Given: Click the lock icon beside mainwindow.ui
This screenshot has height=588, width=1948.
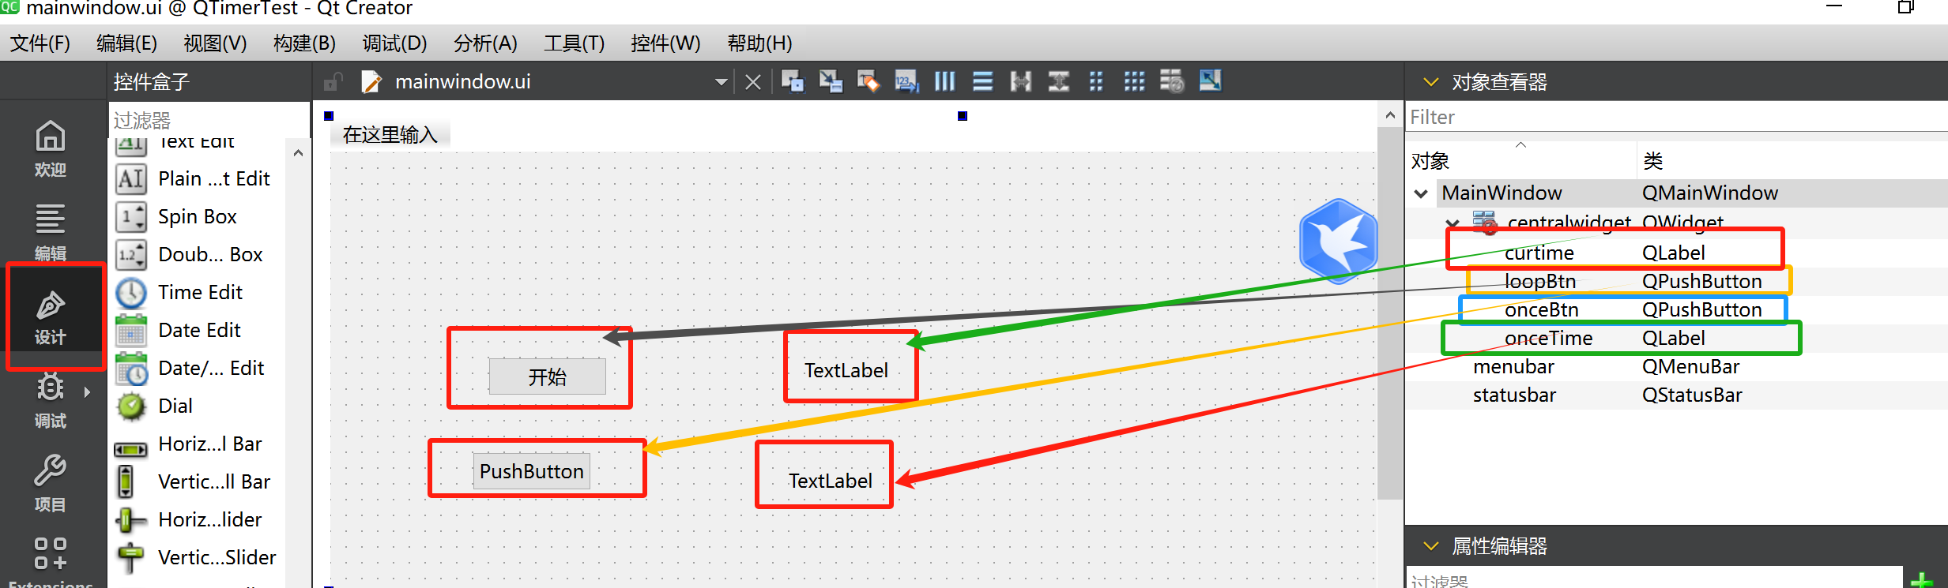Looking at the screenshot, I should [333, 82].
